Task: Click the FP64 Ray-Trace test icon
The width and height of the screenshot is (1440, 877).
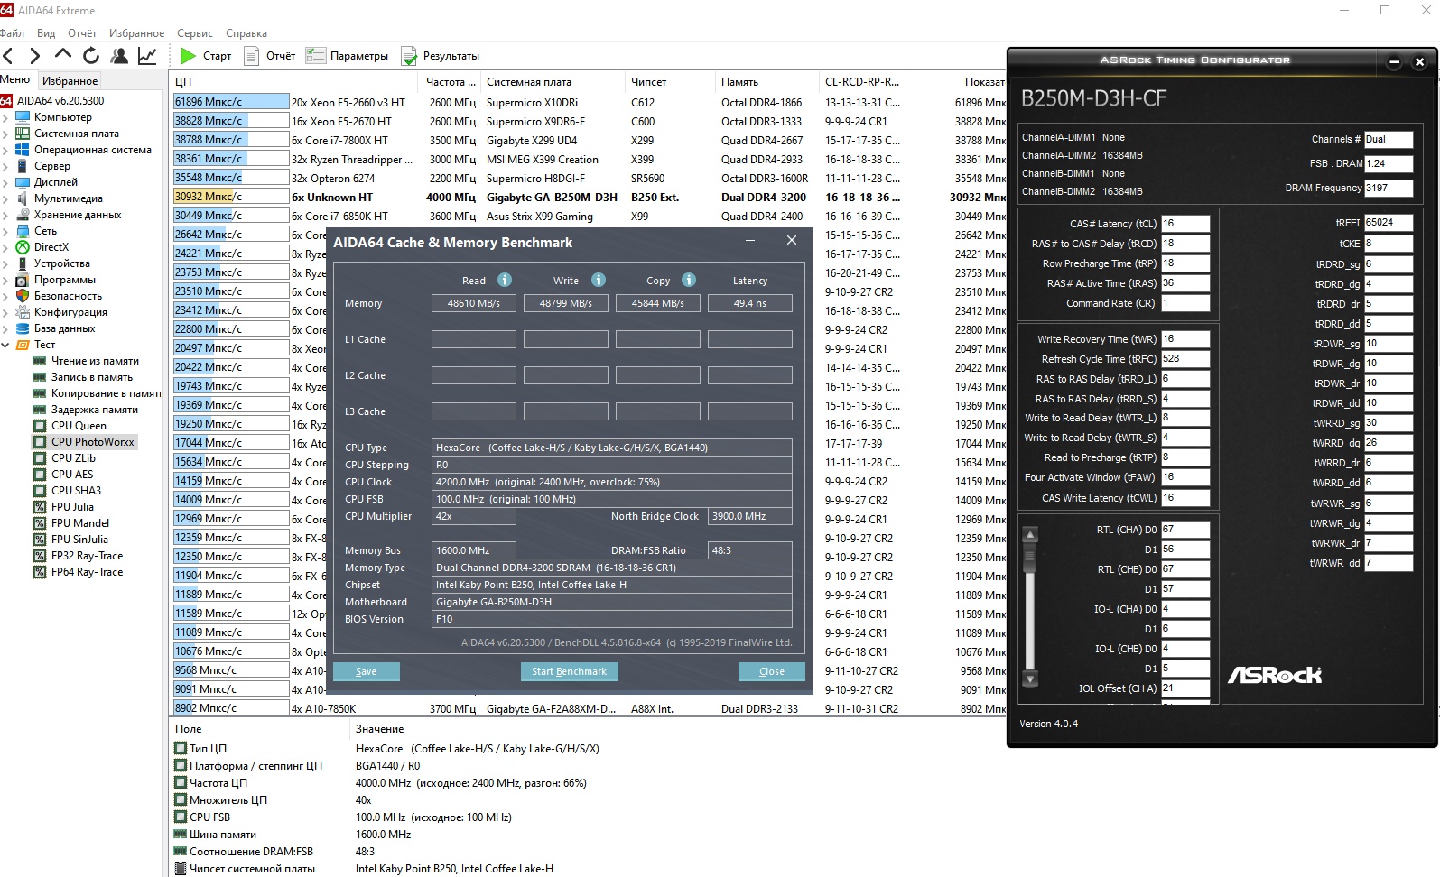Action: [x=40, y=572]
